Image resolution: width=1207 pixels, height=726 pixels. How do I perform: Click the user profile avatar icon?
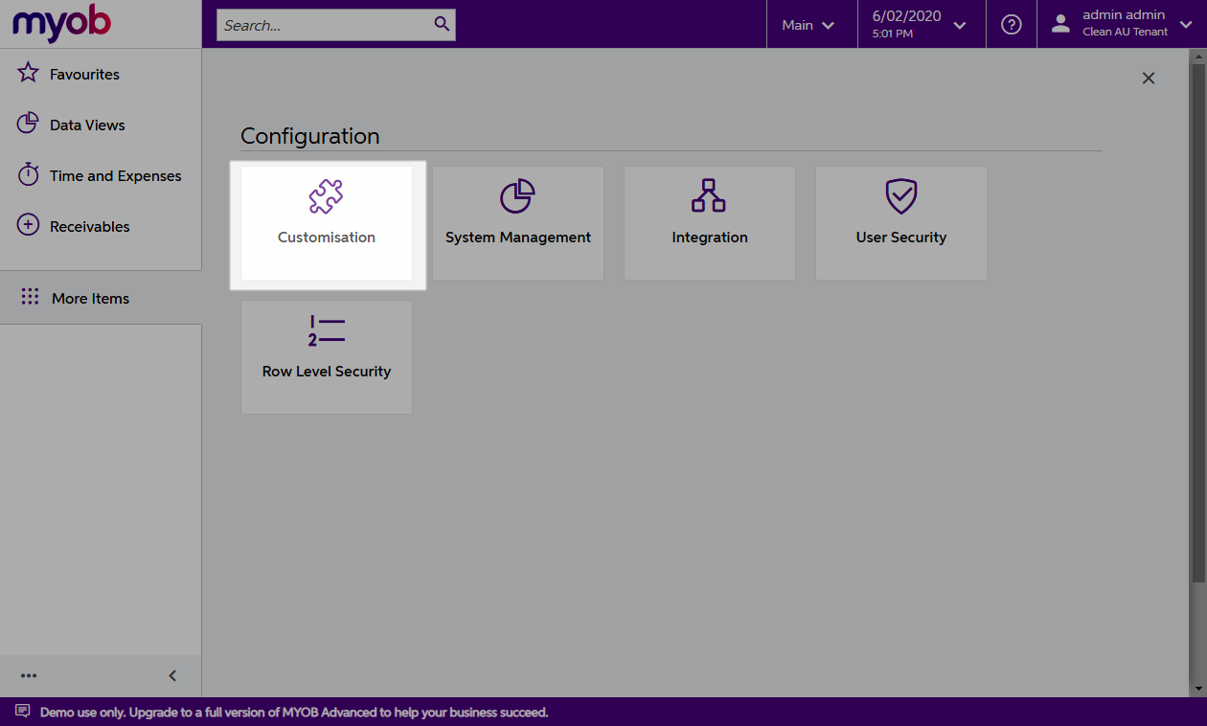pos(1060,25)
